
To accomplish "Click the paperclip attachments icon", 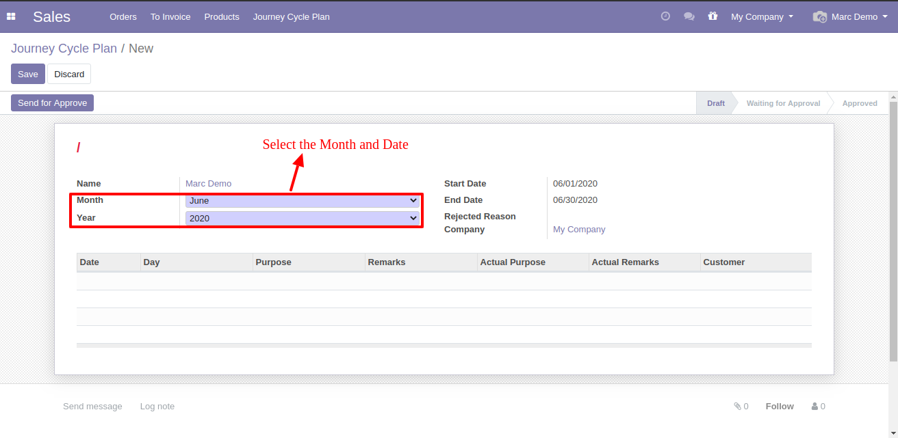I will pos(737,407).
